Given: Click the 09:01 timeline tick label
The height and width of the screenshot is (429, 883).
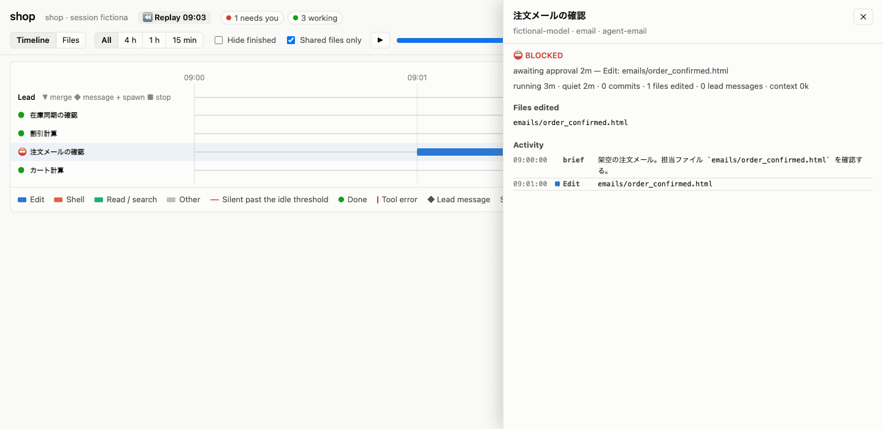Looking at the screenshot, I should (417, 78).
